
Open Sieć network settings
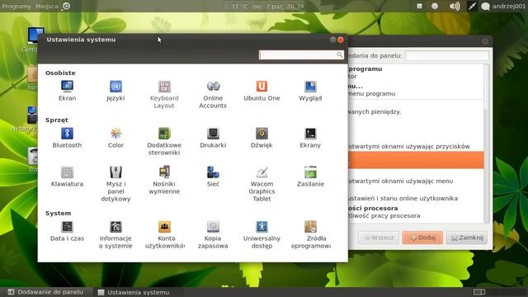tap(213, 177)
